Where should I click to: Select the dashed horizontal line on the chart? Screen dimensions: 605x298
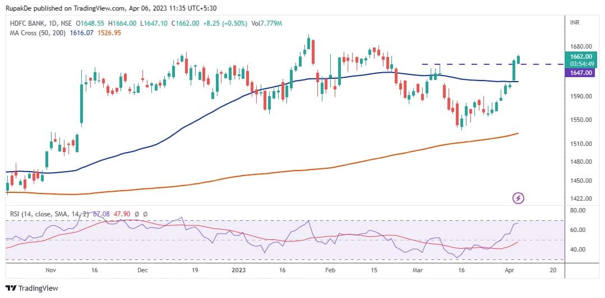[x=494, y=64]
